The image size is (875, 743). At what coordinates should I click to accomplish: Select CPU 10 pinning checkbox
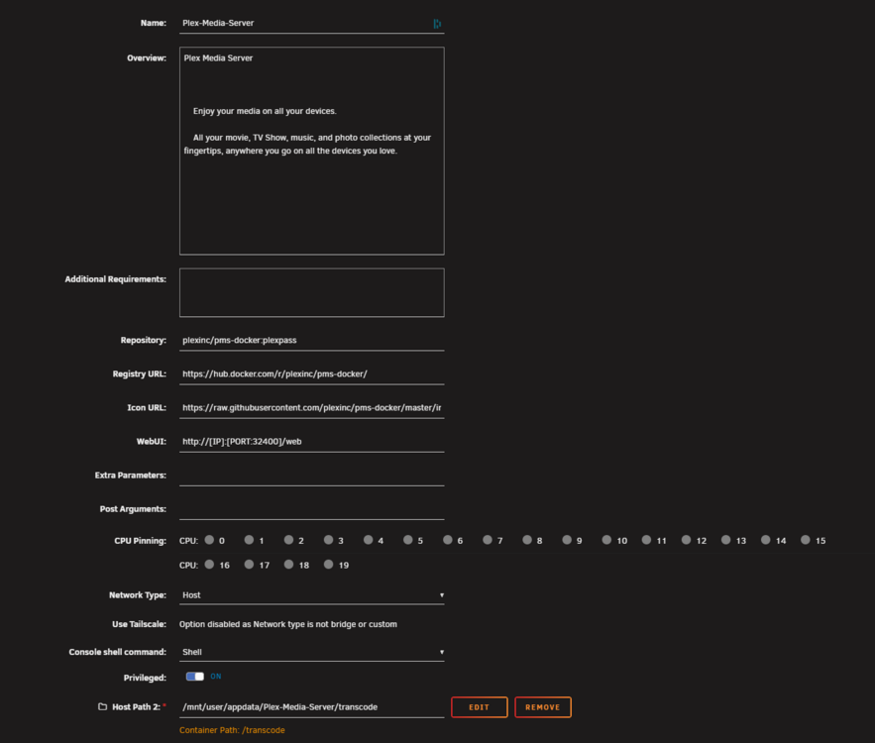pos(606,540)
